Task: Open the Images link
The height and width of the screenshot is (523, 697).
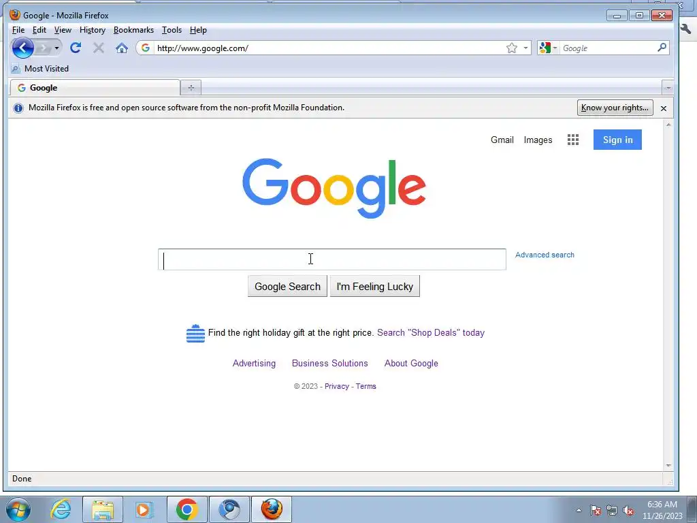Action: [x=538, y=140]
